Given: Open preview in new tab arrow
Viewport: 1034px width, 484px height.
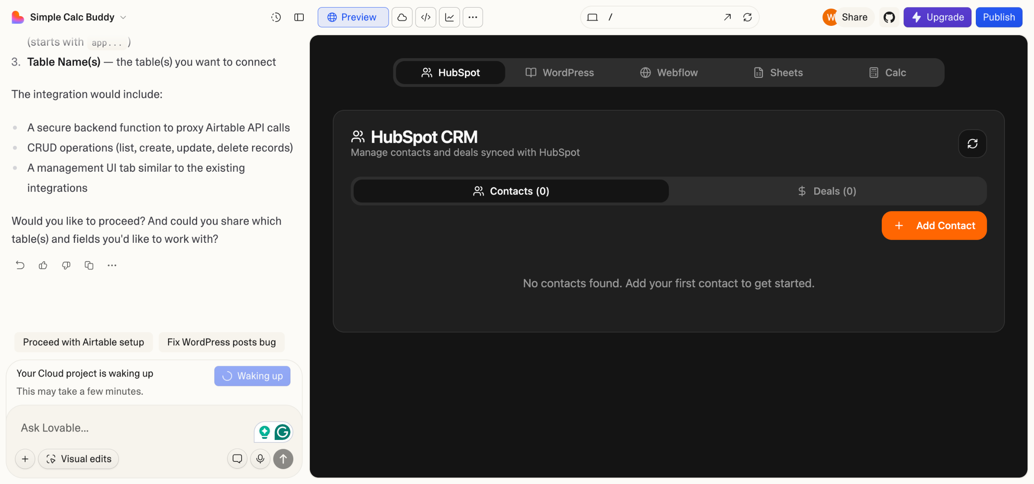Looking at the screenshot, I should coord(727,17).
